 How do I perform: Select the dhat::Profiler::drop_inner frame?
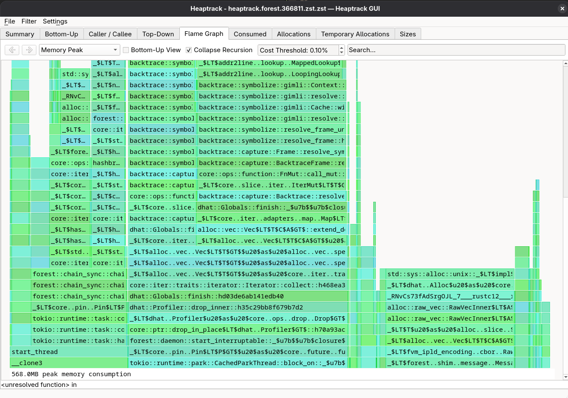(238, 307)
